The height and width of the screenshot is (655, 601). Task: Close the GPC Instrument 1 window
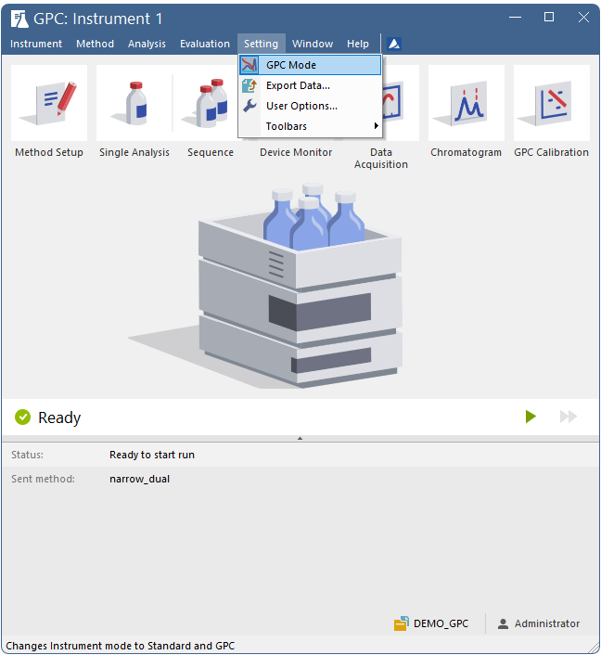click(x=583, y=17)
